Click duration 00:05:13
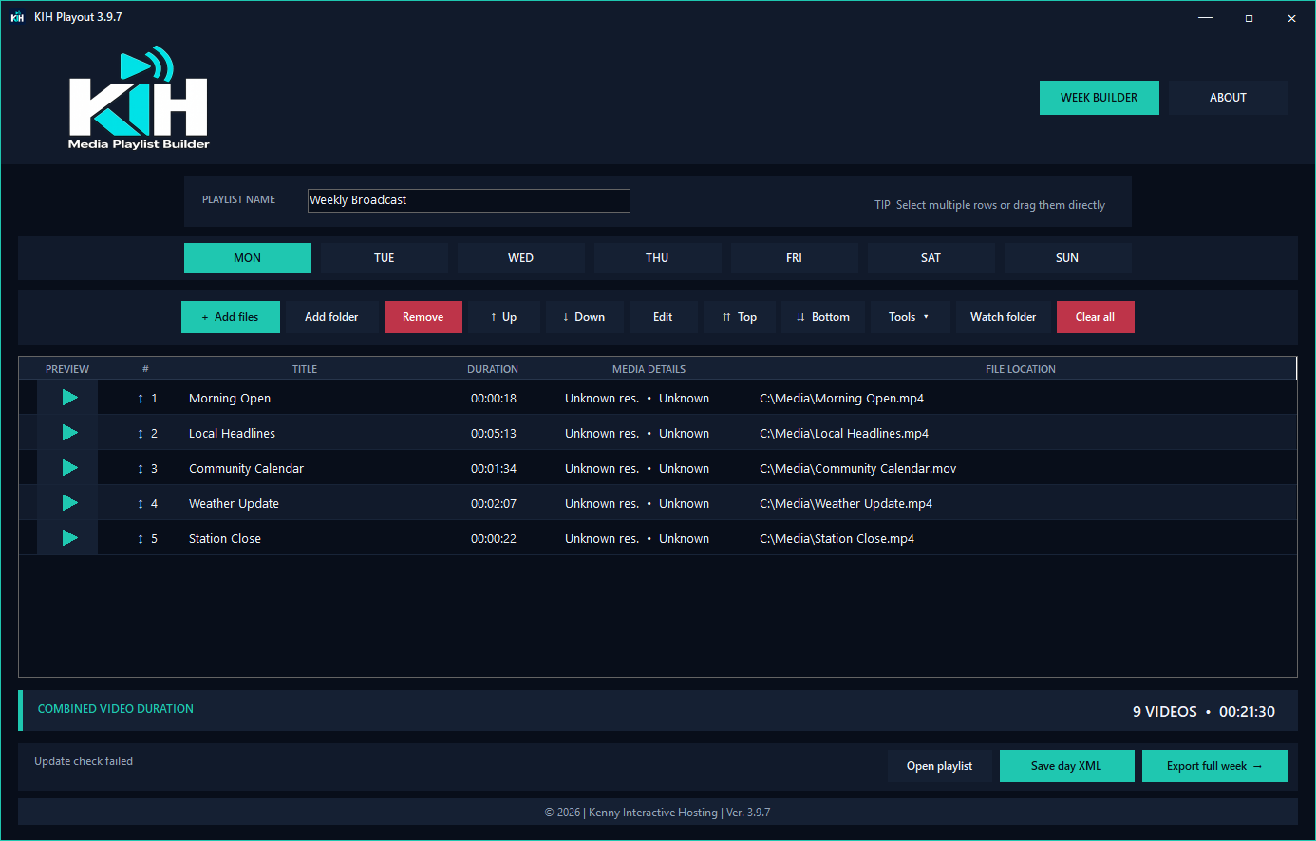Image resolution: width=1316 pixels, height=841 pixels. (494, 434)
